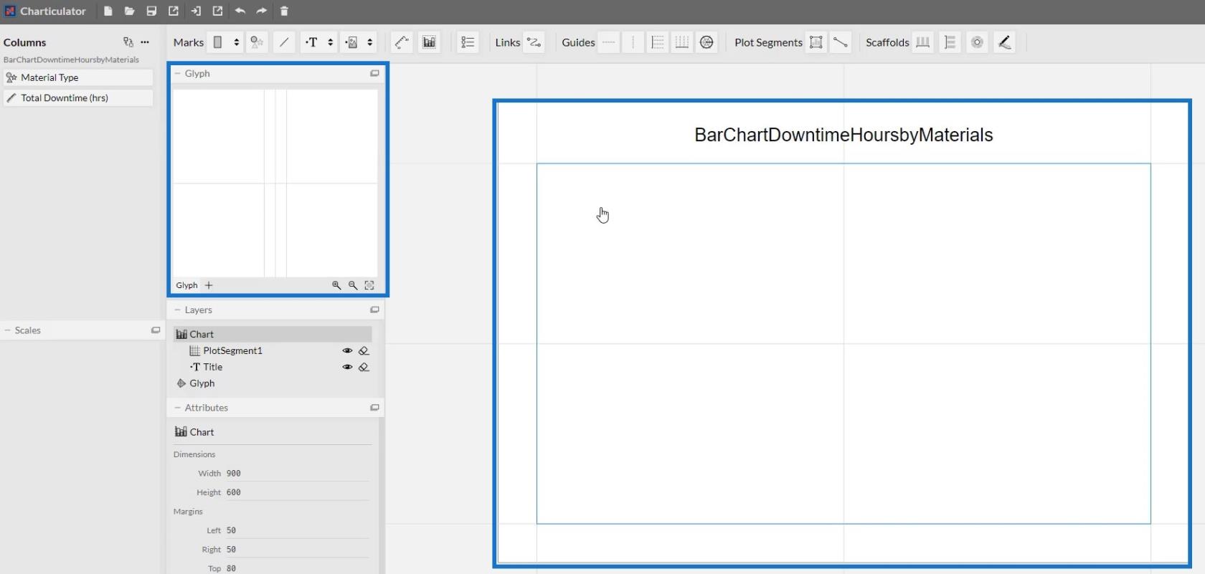
Task: Erase PlotSegment1 layer
Action: 364,350
